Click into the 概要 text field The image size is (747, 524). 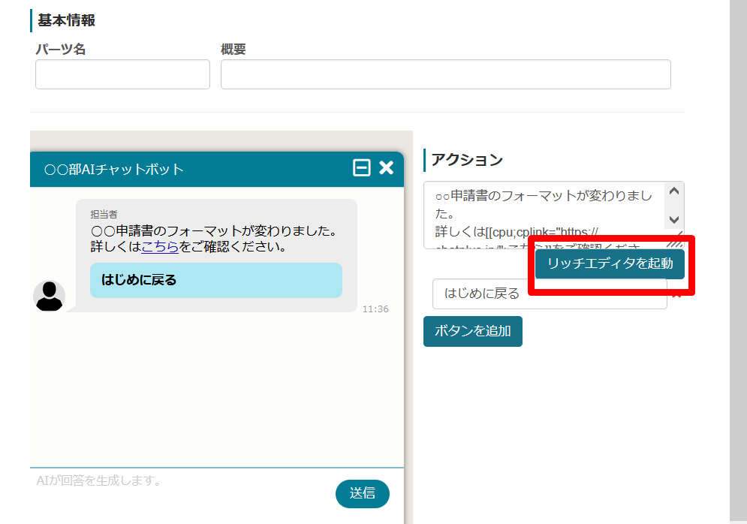click(x=445, y=74)
